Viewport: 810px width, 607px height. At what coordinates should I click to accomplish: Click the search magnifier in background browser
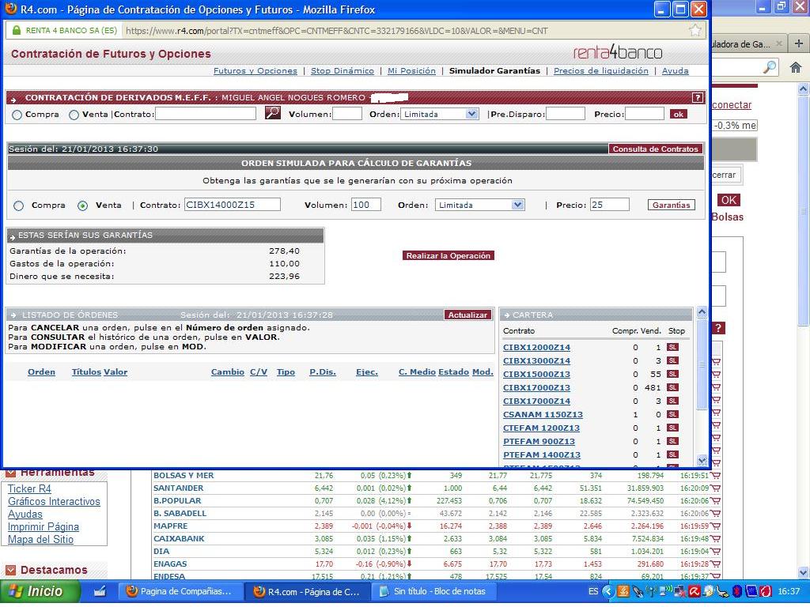point(770,66)
